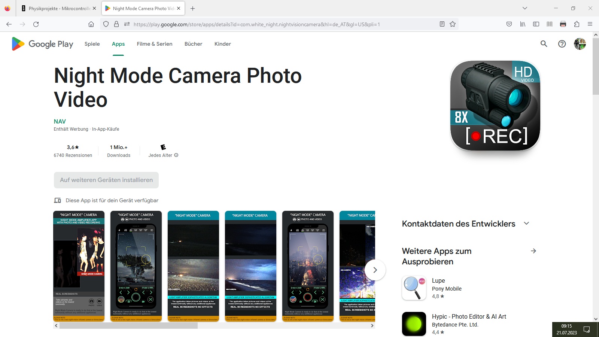Open fifth screenshot showing city street

tap(308, 266)
